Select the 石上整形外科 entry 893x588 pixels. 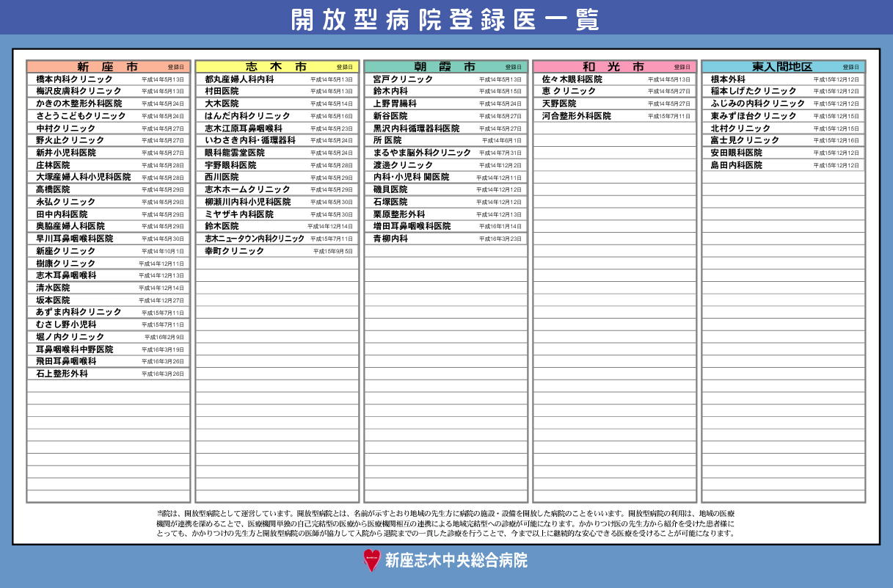108,374
